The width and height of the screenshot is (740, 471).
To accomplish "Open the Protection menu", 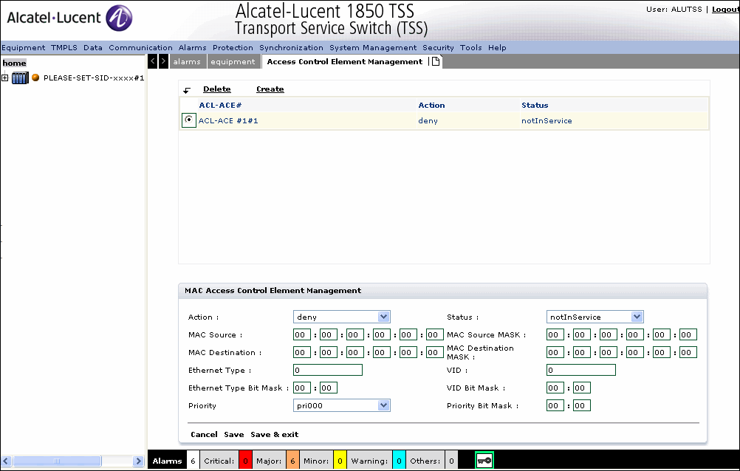I will point(233,48).
